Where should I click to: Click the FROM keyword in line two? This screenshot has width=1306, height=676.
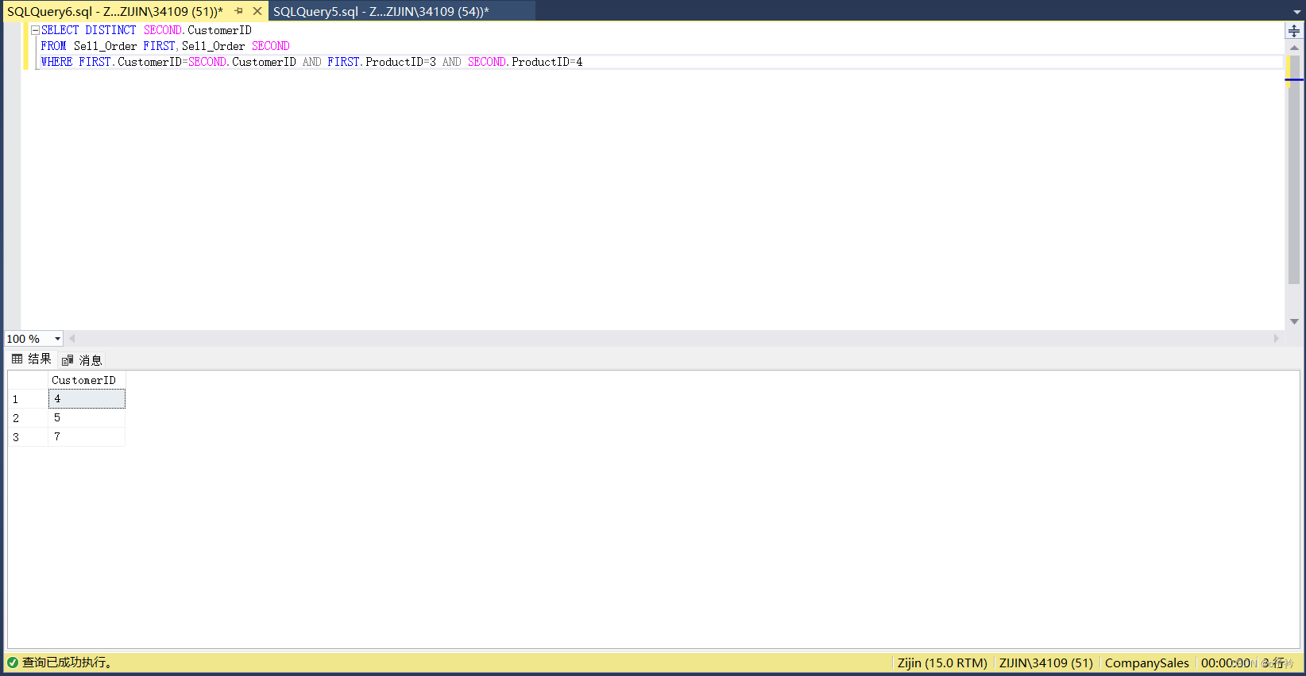click(54, 46)
